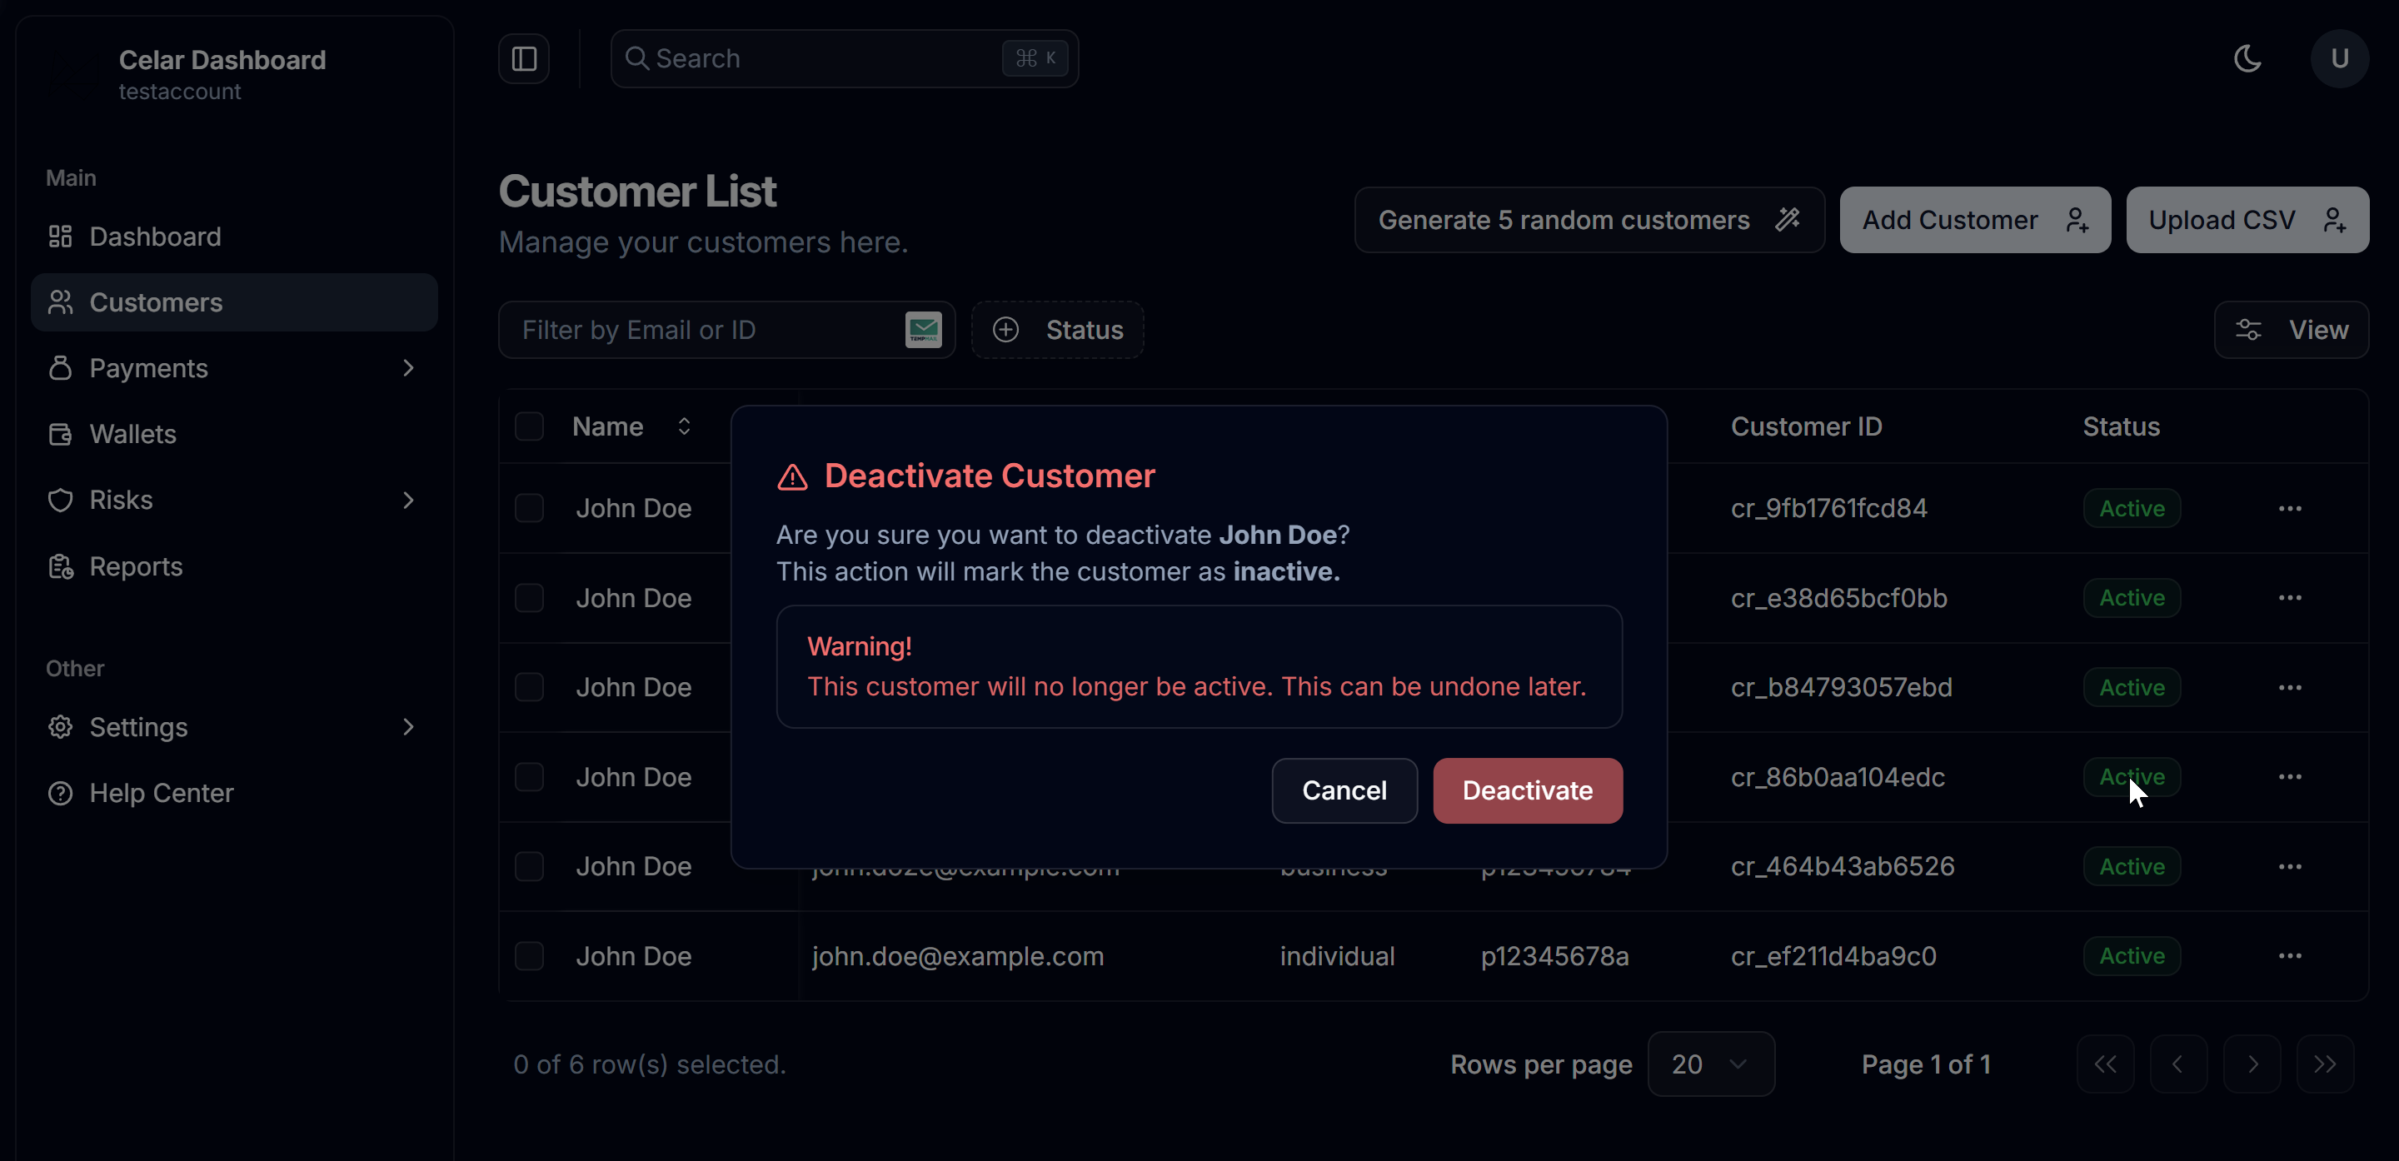Tick checkbox for john.doe@example.com row
The width and height of the screenshot is (2399, 1161).
pyautogui.click(x=529, y=956)
